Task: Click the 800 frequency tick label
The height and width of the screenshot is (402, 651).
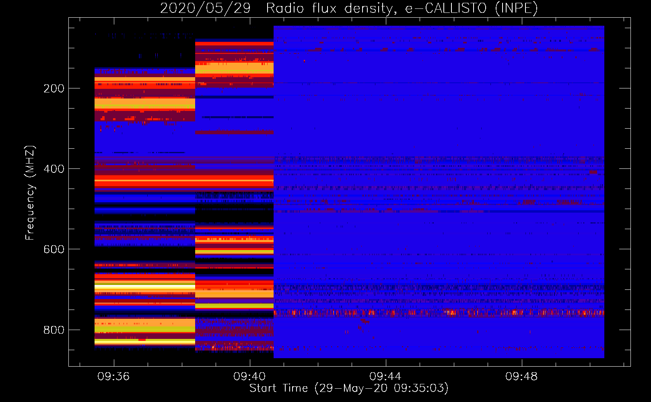Action: [x=54, y=330]
